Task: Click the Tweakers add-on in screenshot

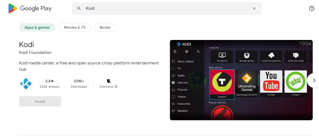Action: coord(222,84)
